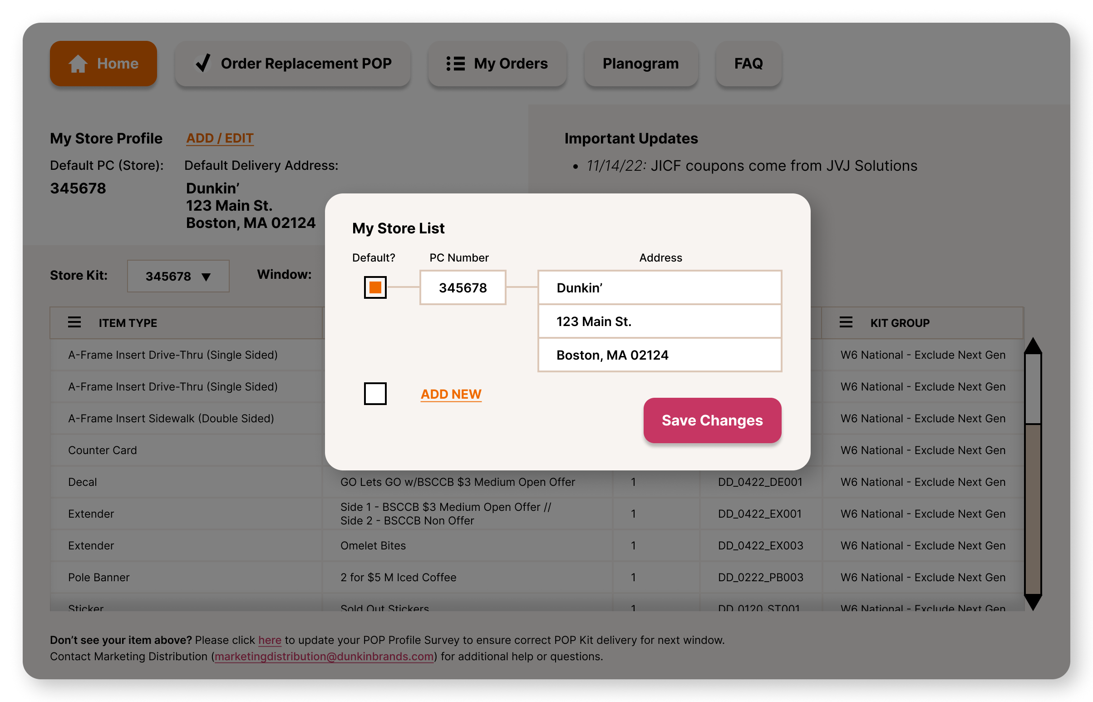1093x702 pixels.
Task: Click the hamburger icon beside KIT GROUP
Action: coord(846,323)
